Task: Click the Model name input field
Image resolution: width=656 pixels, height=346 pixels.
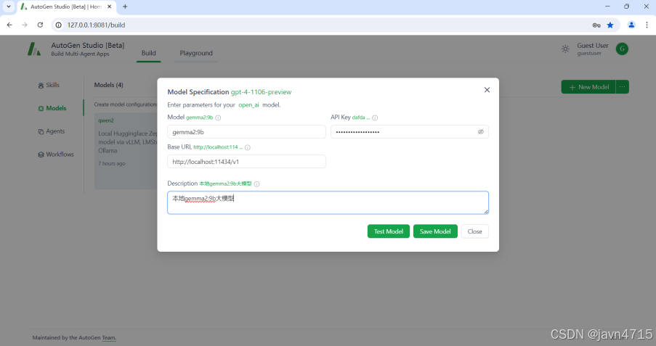Action: [246, 131]
